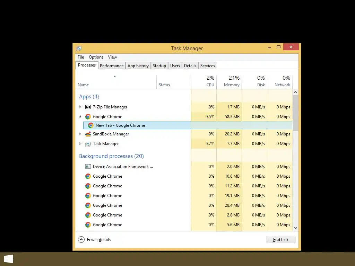Sort by the Status column header
Viewport: 355px width, 266px height.
pyautogui.click(x=174, y=82)
